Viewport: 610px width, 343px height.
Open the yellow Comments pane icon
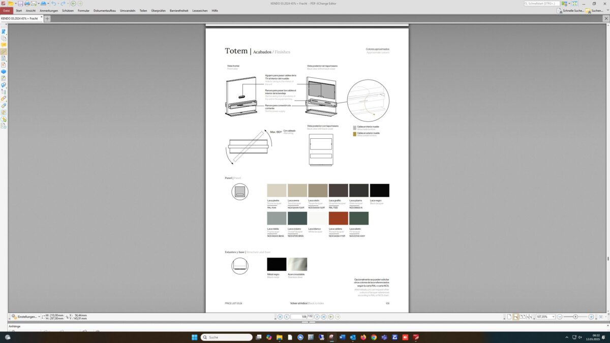(x=4, y=45)
